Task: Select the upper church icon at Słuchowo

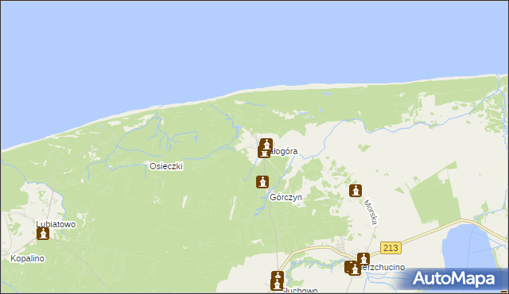Action: click(x=278, y=277)
